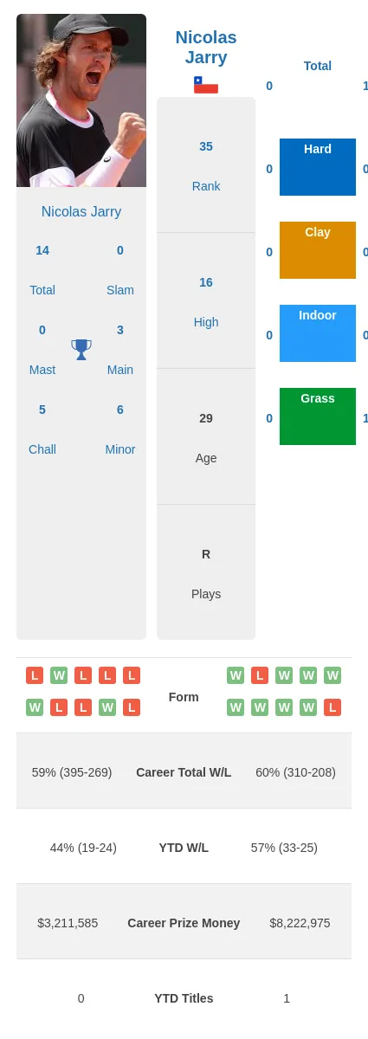
Task: Click the Career Prize Money label
Action: coord(184,923)
